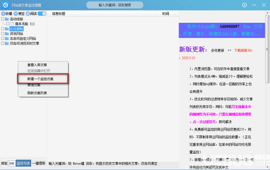Select the 双击可浏览实时文章 tree node
Viewport: 270px width, 170px height.
[24, 43]
